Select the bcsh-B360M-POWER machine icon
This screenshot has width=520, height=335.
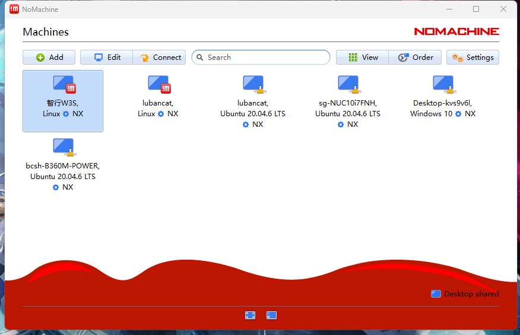64,147
